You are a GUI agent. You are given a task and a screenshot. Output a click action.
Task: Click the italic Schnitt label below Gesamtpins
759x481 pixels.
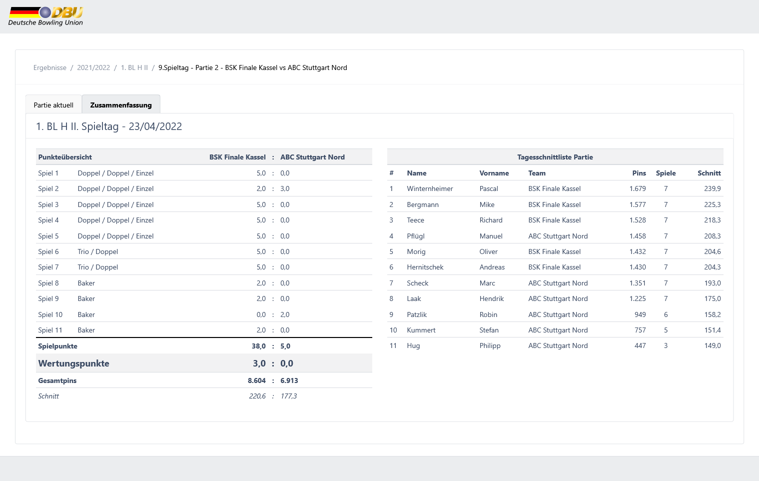[x=48, y=396]
